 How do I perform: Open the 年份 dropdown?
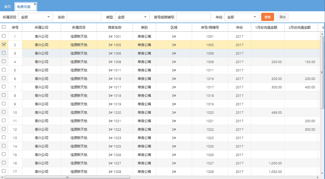(242, 17)
